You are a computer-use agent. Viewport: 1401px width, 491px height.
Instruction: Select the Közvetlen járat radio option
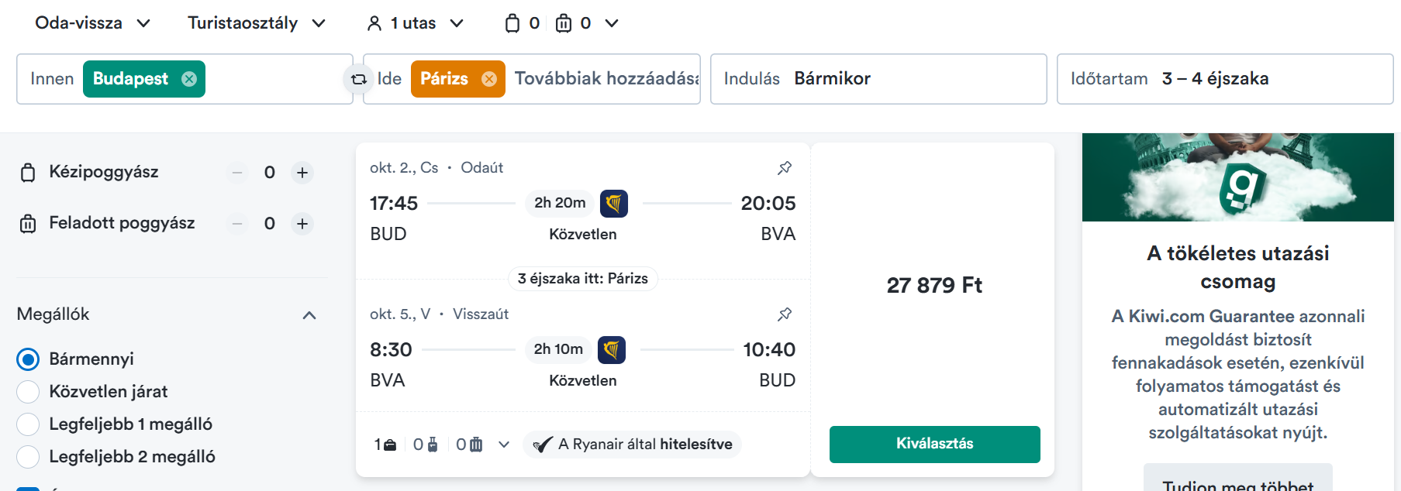pyautogui.click(x=28, y=392)
